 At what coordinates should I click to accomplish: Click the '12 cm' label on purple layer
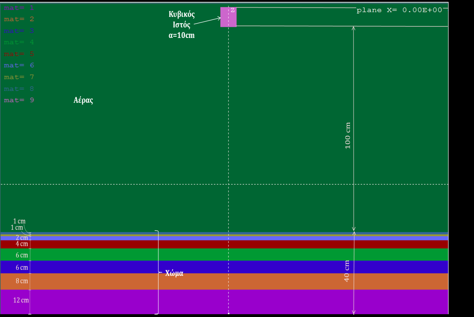(x=21, y=300)
